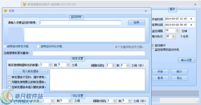Check 转发理由不足时，循环使用 option
Viewport: 201px width, 105px height.
9,77
